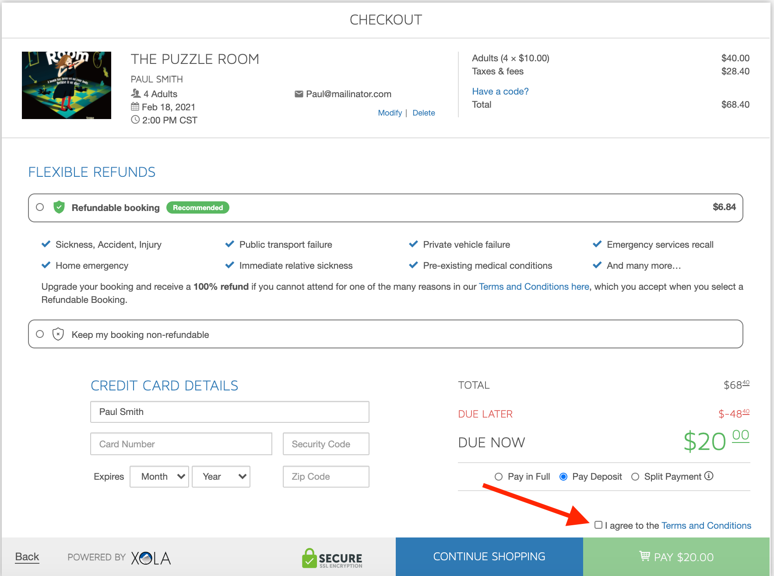Click the Adults (4 × $10.00) line item
This screenshot has width=774, height=576.
coord(510,58)
